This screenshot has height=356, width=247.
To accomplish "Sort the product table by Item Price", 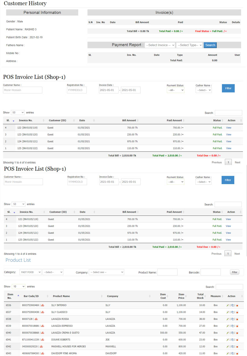I will click(181, 296).
